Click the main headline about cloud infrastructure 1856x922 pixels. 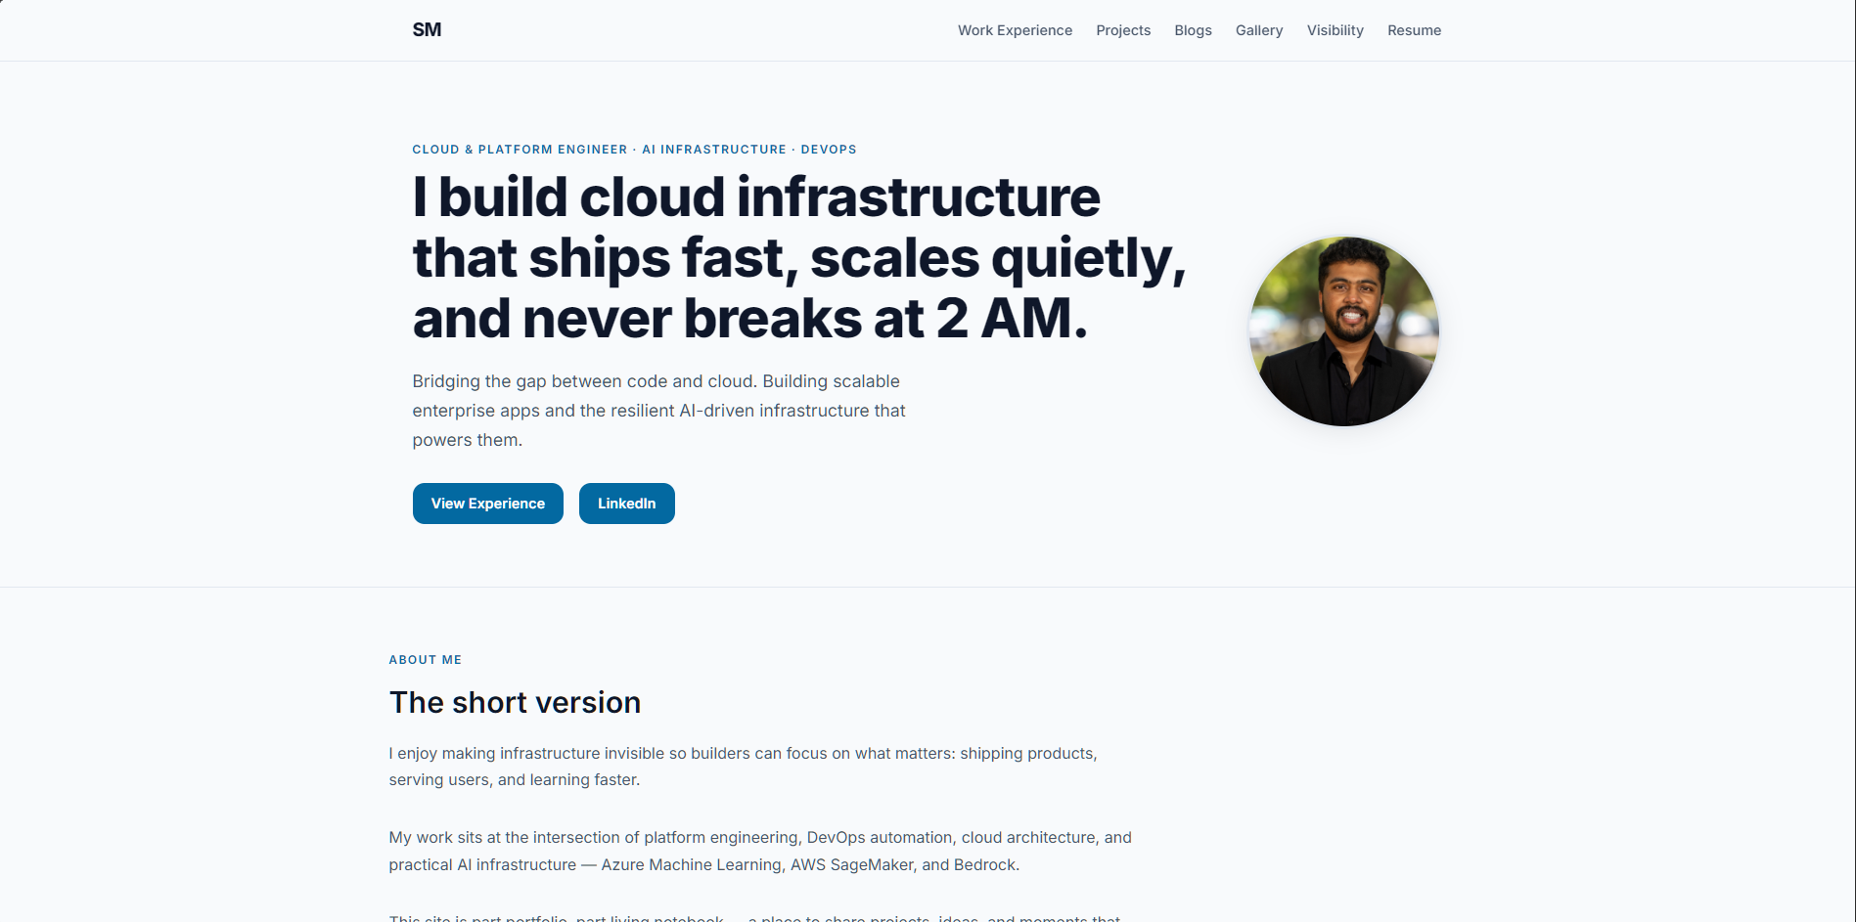pyautogui.click(x=797, y=257)
